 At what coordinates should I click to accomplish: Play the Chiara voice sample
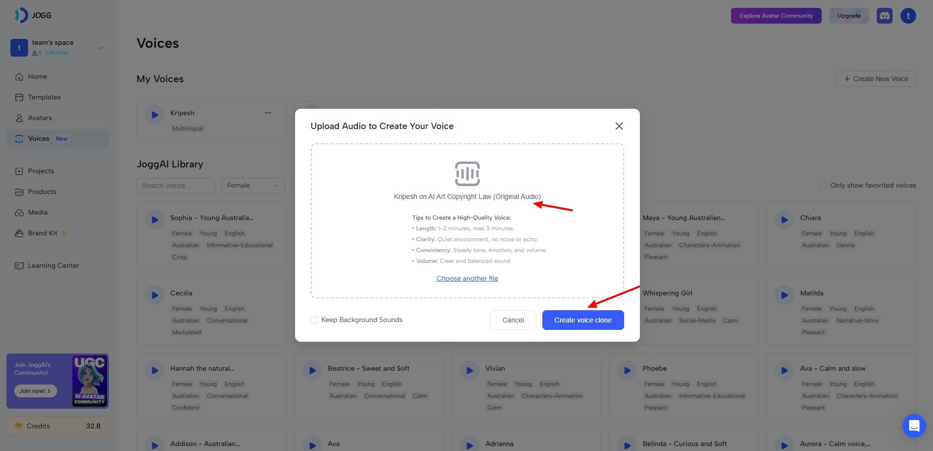(x=784, y=220)
